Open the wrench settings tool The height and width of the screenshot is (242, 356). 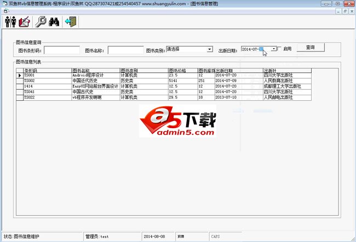coord(41,22)
